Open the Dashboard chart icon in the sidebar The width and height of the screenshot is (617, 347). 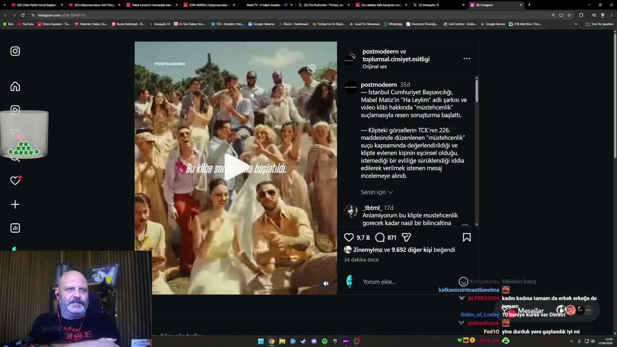pyautogui.click(x=15, y=228)
